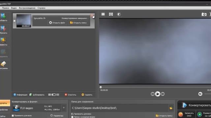
Task: Click Записать DVD button
Action: pyautogui.click(x=186, y=114)
